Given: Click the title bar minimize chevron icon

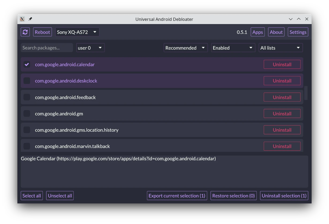Looking at the screenshot, I should click(291, 19).
